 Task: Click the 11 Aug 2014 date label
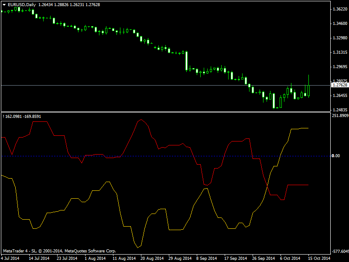(124, 259)
